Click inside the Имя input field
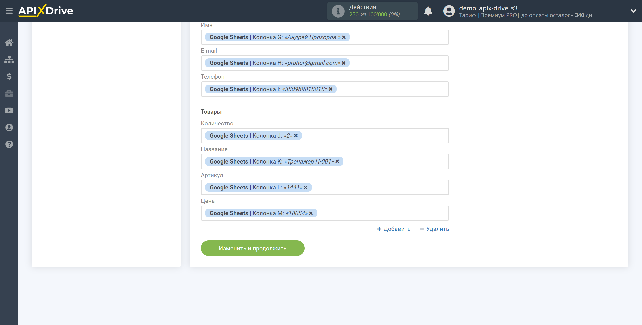The image size is (642, 325). tap(325, 37)
